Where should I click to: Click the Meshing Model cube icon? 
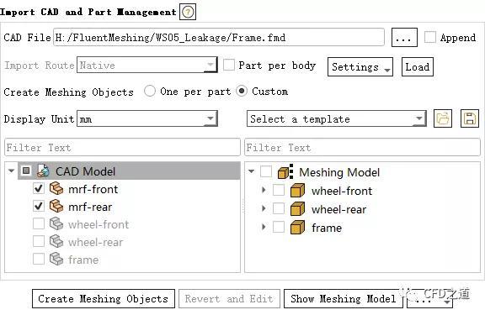tap(285, 172)
